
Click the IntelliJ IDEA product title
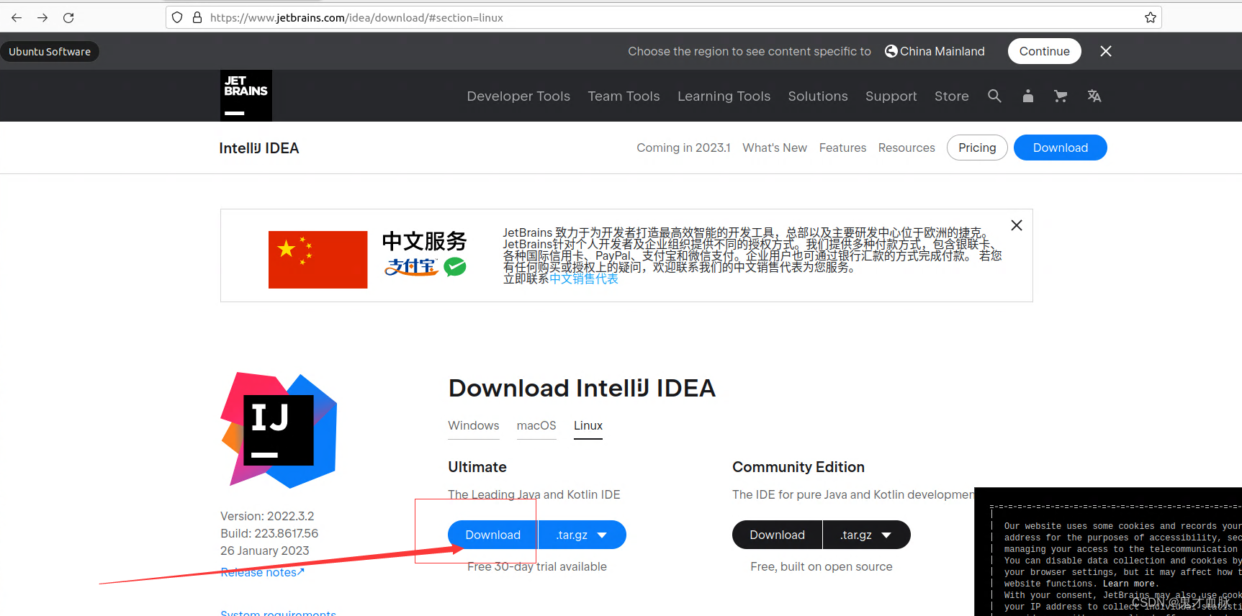click(259, 148)
